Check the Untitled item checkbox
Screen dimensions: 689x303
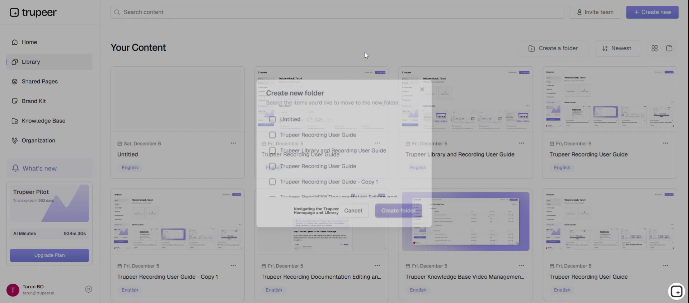point(272,119)
